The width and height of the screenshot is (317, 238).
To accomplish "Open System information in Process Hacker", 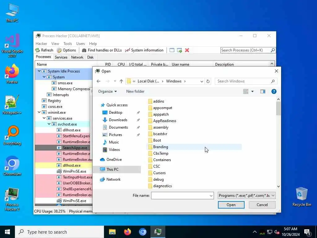I will [144, 50].
